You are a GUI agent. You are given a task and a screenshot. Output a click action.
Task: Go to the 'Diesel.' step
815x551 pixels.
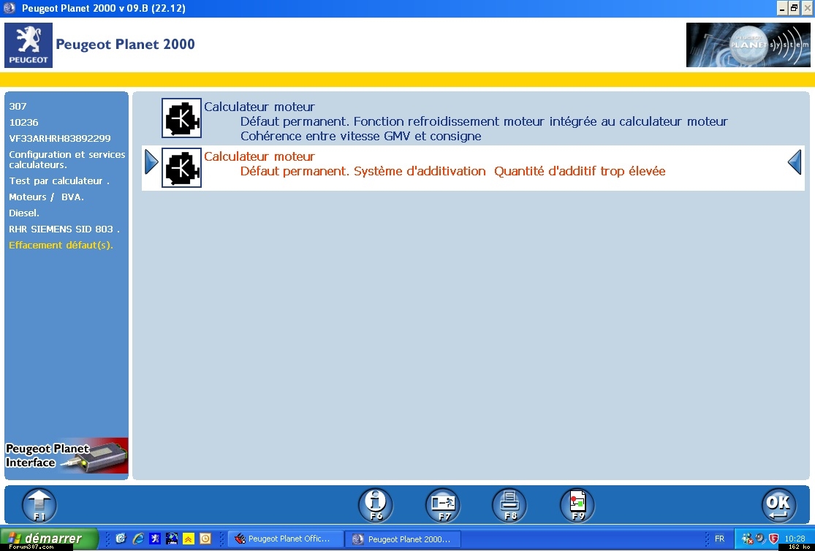click(x=24, y=213)
